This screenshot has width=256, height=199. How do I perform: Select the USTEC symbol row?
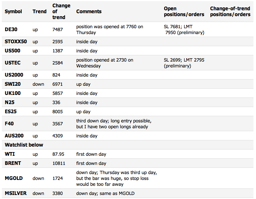[128, 63]
